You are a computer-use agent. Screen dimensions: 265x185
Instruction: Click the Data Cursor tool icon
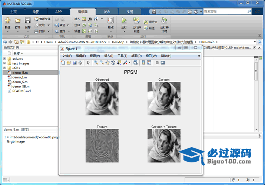pyautogui.click(x=119, y=63)
